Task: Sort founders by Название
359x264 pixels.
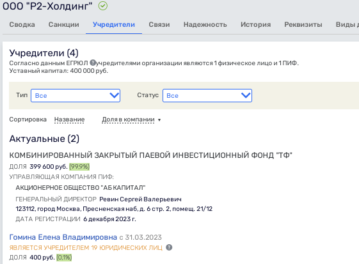Action: point(69,120)
